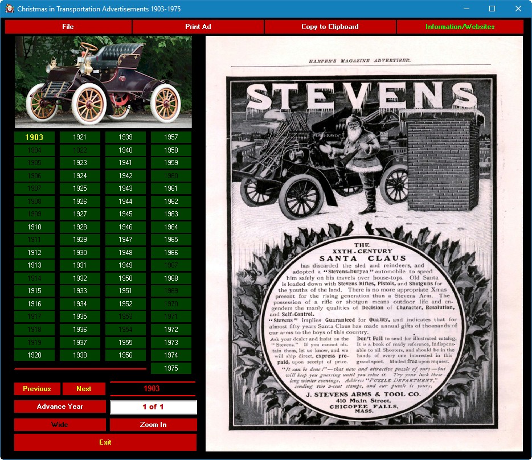This screenshot has height=460, width=532.
Task: Click the Stevens advertisement image
Action: 364,244
